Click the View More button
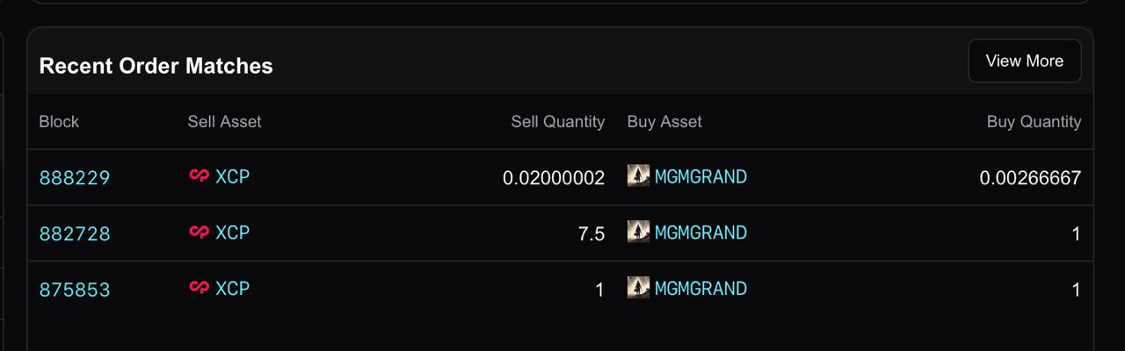Viewport: 1125px width, 351px height. pos(1025,61)
